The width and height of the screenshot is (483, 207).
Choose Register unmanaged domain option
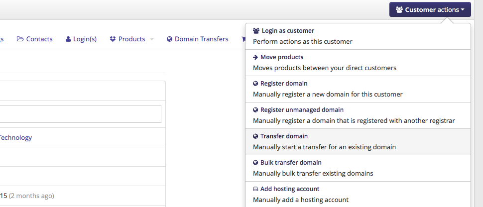[x=358, y=115]
